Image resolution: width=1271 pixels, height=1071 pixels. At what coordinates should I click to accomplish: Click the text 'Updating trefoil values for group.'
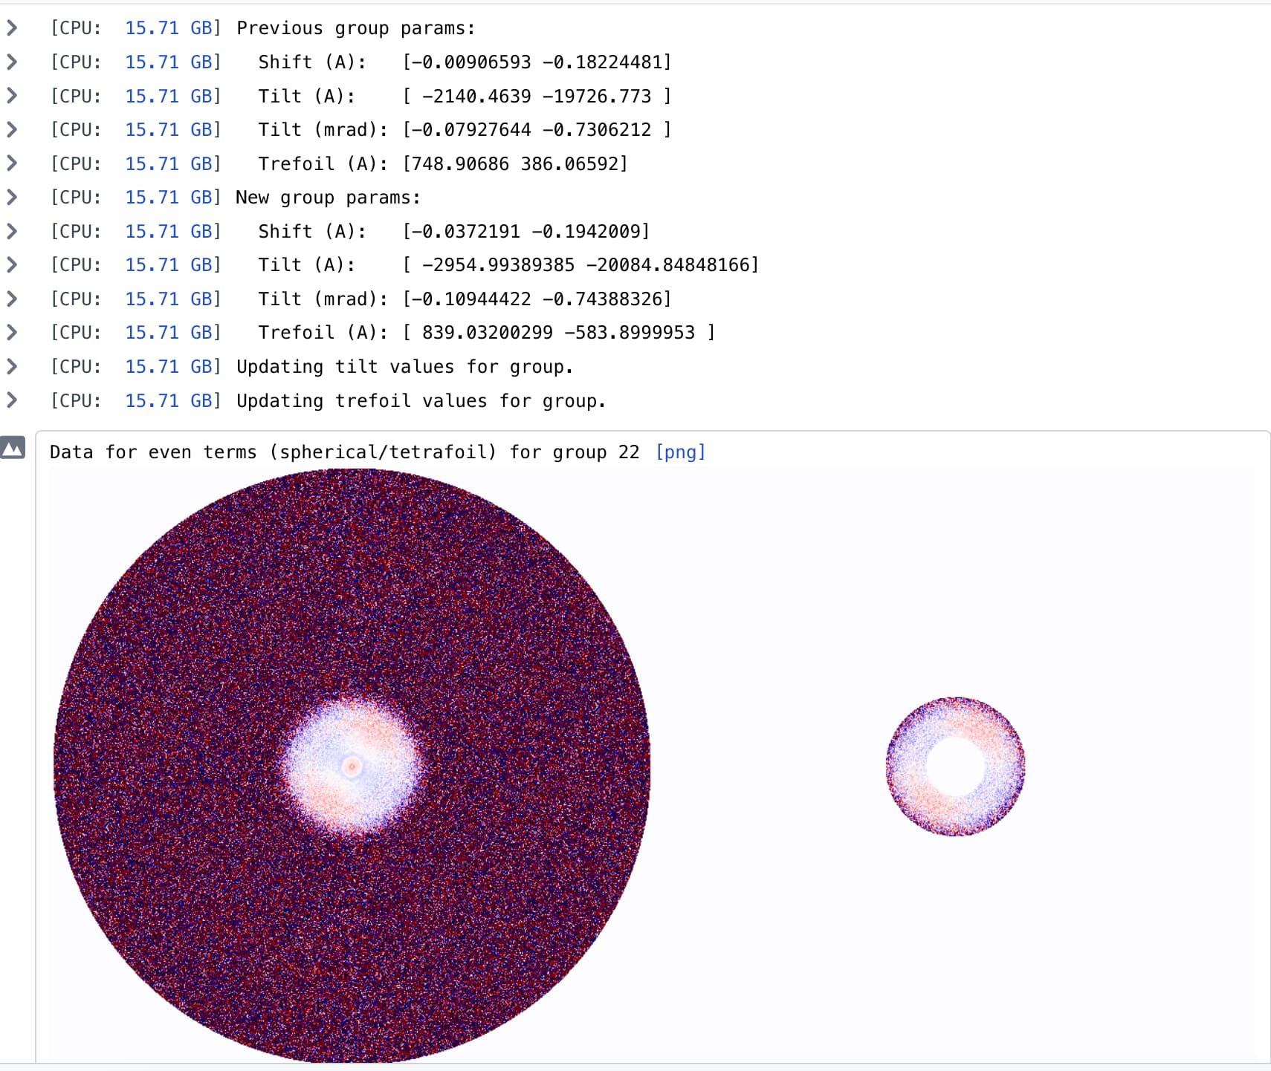point(421,401)
